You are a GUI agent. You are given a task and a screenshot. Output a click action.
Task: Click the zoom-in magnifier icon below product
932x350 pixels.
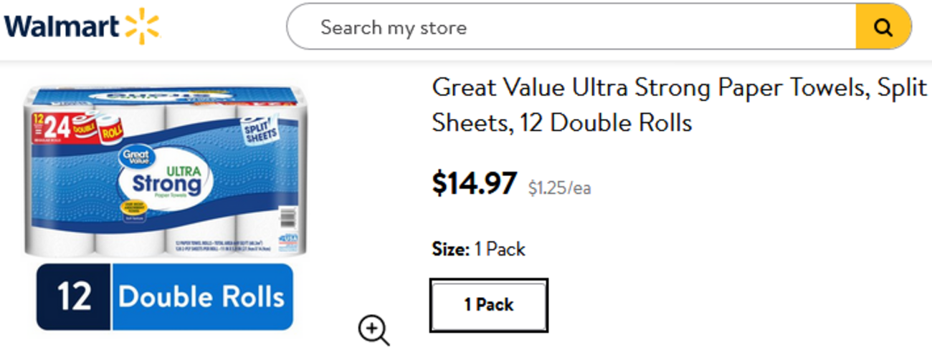point(373,331)
